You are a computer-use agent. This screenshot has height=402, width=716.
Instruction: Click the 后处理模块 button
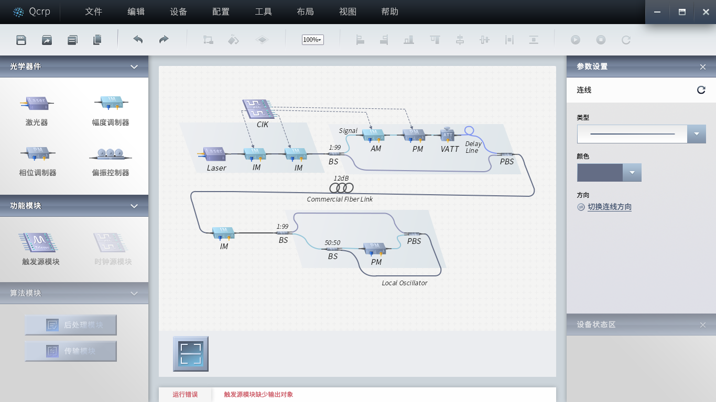(x=71, y=325)
